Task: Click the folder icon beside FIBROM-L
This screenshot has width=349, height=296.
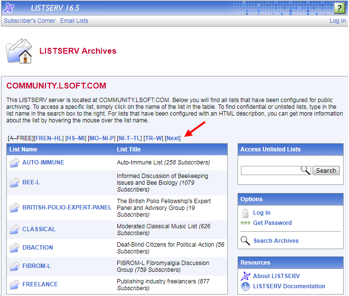Action: click(x=15, y=266)
